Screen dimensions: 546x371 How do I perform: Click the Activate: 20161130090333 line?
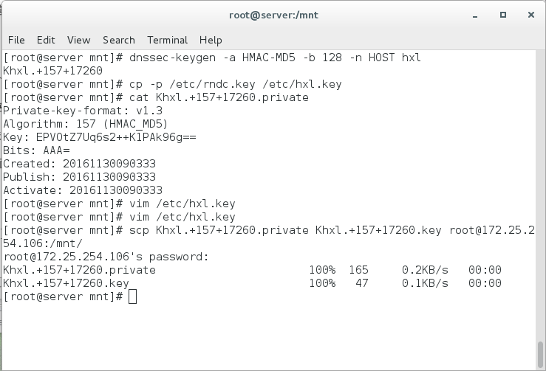[83, 190]
